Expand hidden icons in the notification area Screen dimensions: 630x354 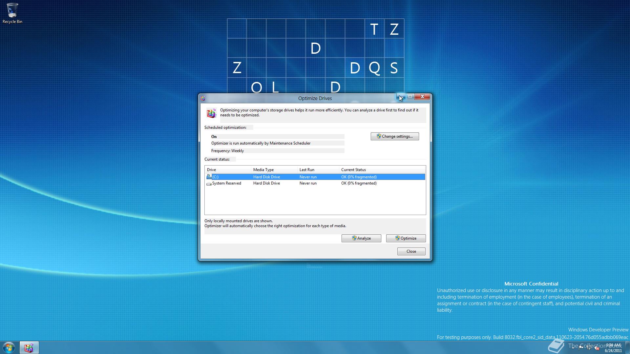(573, 348)
